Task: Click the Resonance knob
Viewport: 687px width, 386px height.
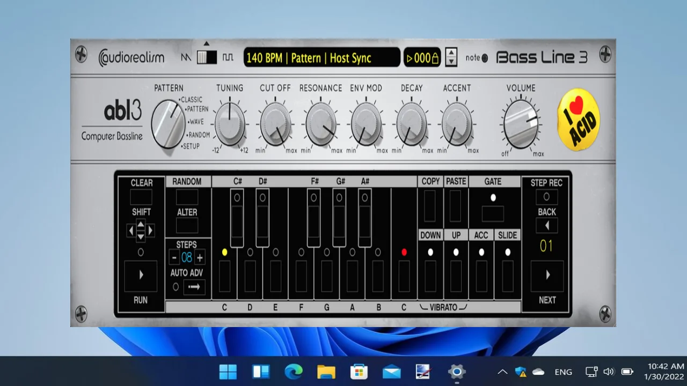Action: [x=320, y=124]
